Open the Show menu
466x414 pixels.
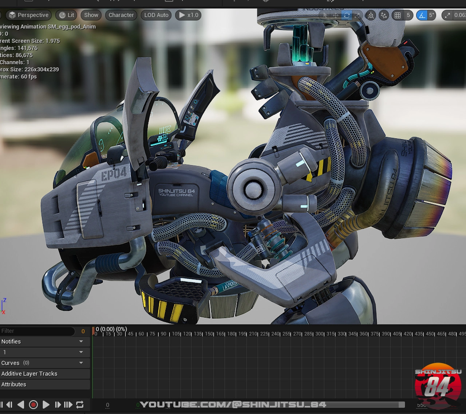(x=91, y=15)
